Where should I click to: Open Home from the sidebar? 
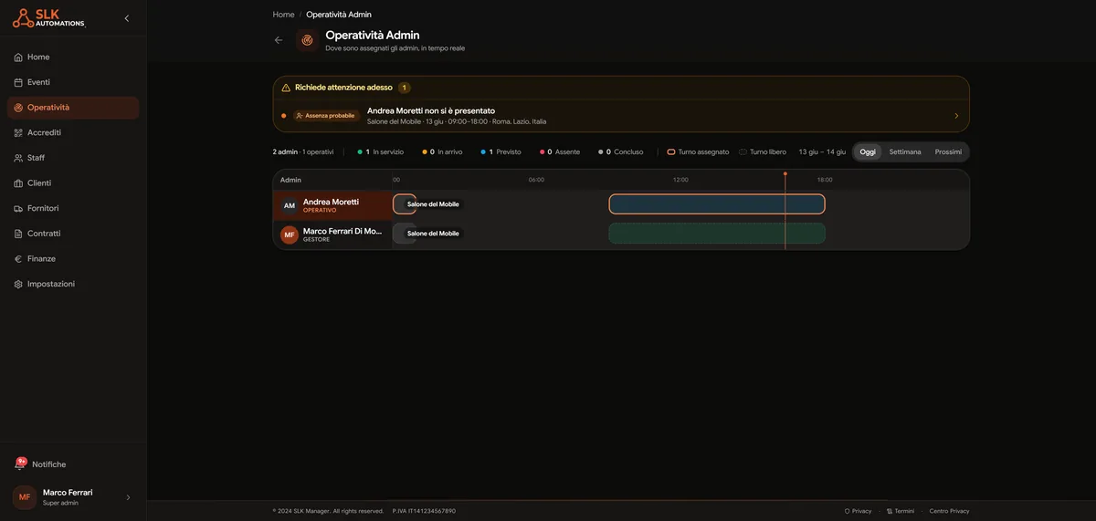click(73, 57)
